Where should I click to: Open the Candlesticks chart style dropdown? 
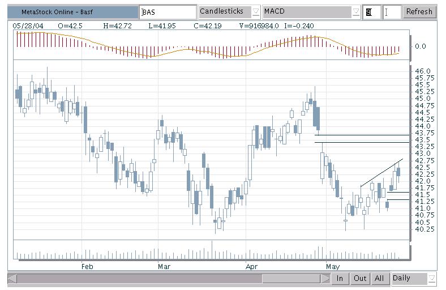229,12
